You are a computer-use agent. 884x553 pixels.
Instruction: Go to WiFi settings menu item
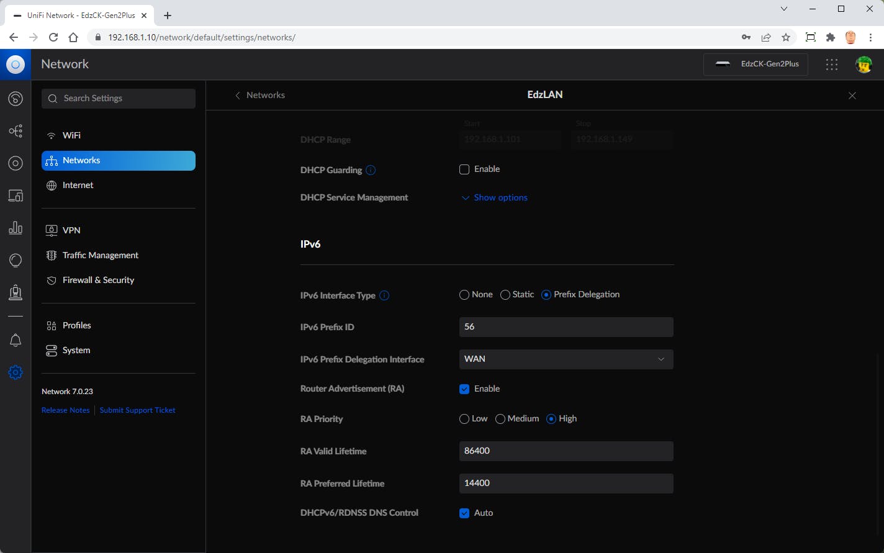coord(71,135)
